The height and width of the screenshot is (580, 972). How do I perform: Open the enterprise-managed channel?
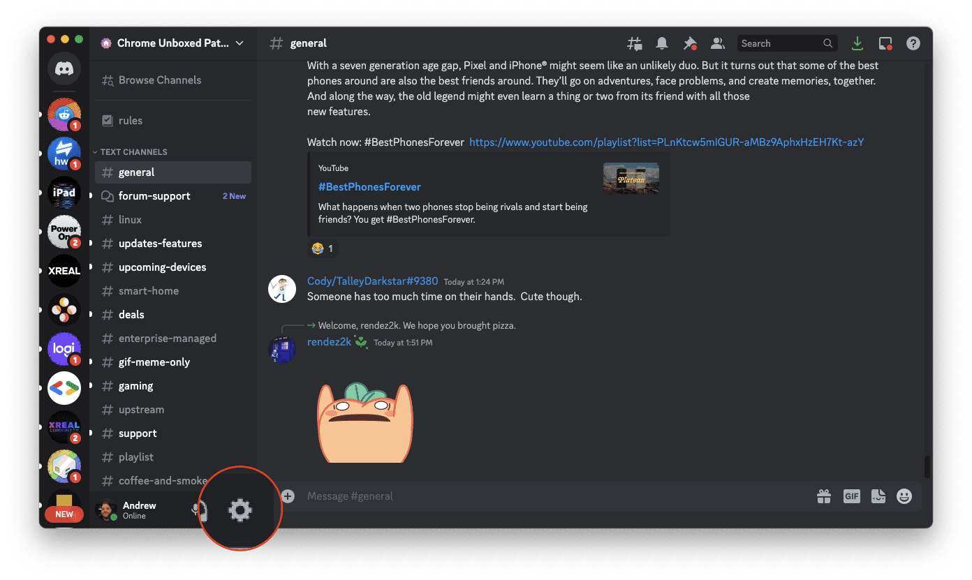tap(172, 339)
